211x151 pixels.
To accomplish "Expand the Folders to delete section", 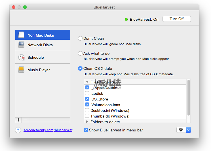I will pos(87,121).
